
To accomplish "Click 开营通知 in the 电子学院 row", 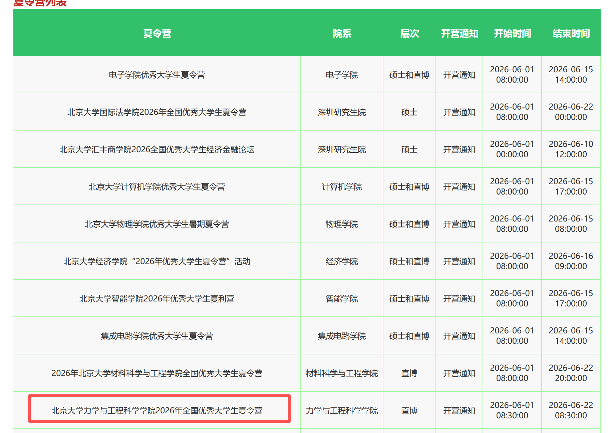I will tap(459, 75).
